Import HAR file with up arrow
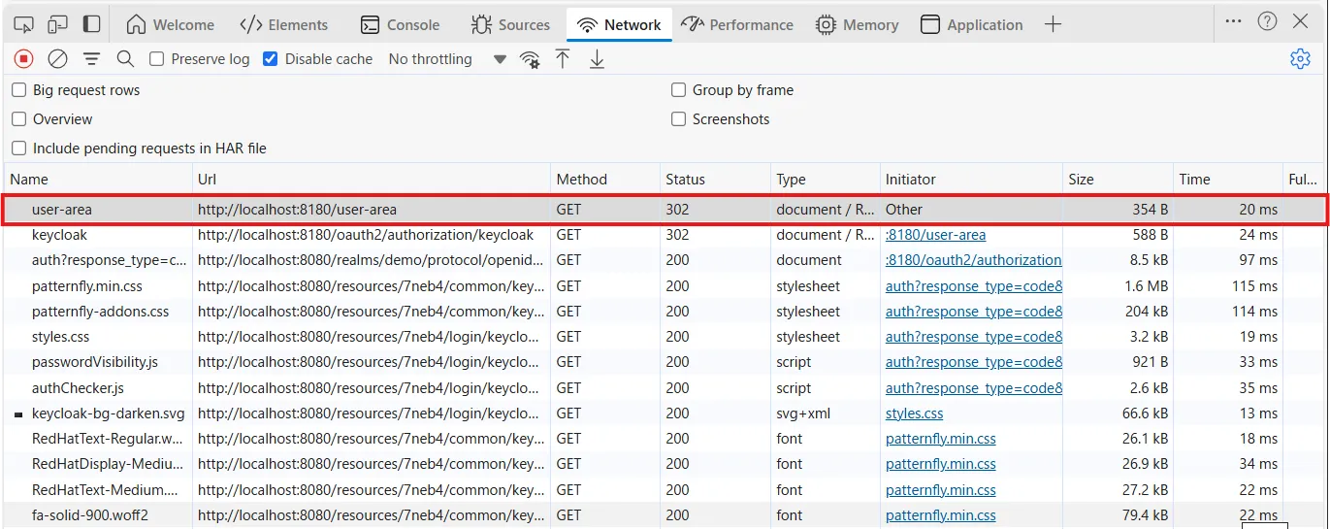The height and width of the screenshot is (529, 1330). tap(563, 59)
